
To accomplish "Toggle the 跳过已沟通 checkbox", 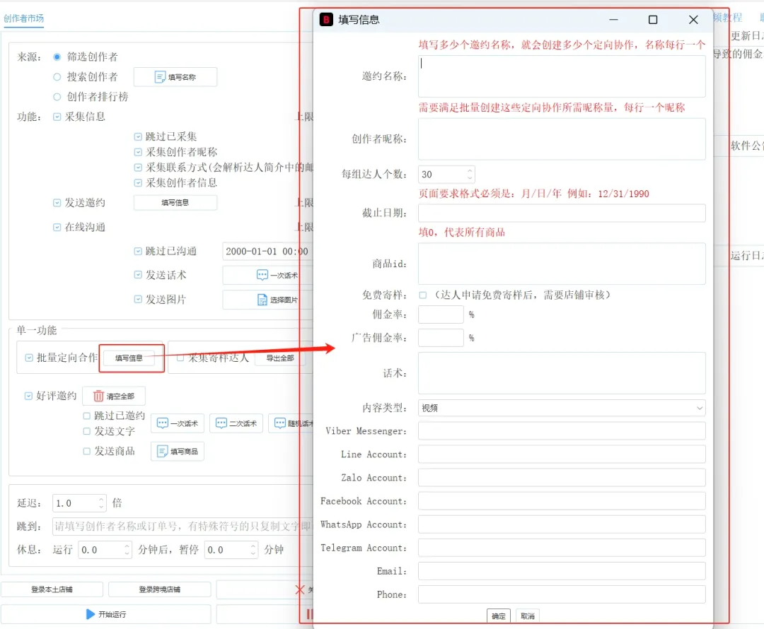I will click(138, 251).
